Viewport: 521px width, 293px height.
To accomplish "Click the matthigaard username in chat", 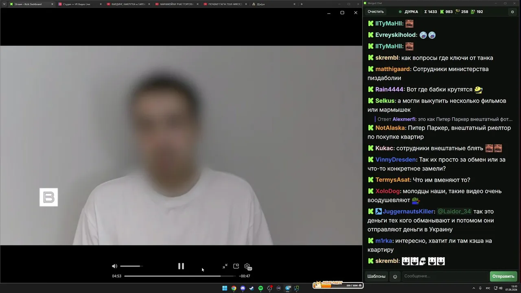I will pyautogui.click(x=393, y=69).
